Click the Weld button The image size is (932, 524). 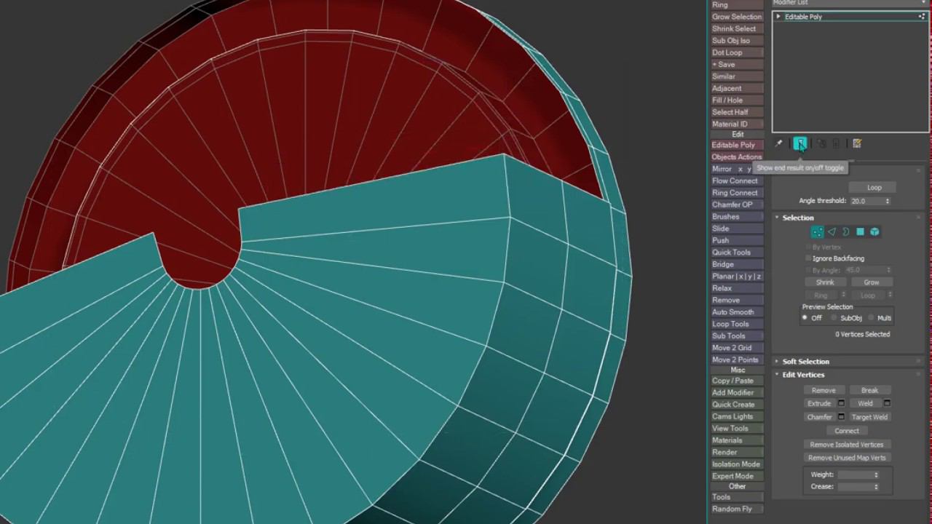click(865, 403)
